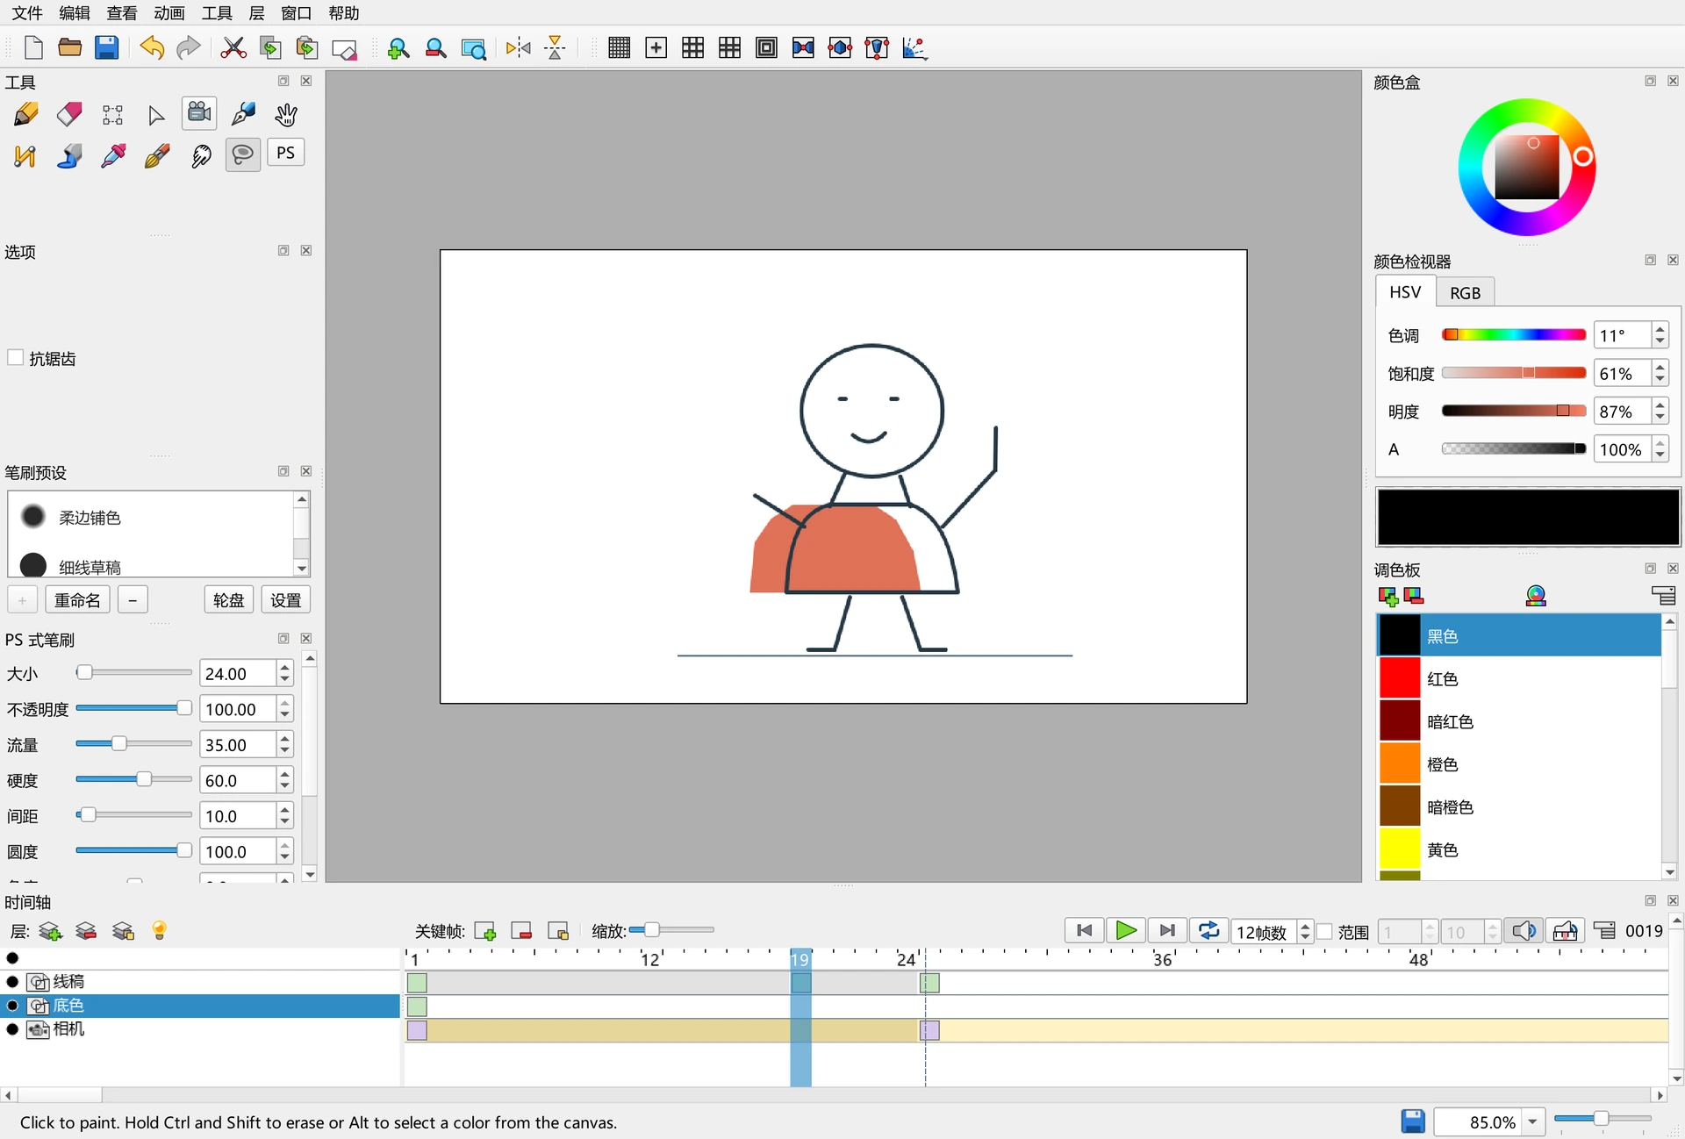Select the Eraser tool
The image size is (1685, 1139).
[69, 115]
